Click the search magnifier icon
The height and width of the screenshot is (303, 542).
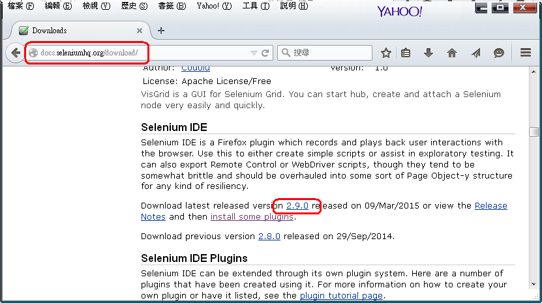286,53
